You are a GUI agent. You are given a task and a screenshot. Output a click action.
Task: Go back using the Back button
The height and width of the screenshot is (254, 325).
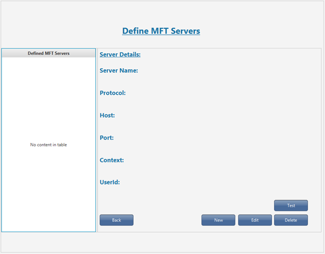[117, 220]
